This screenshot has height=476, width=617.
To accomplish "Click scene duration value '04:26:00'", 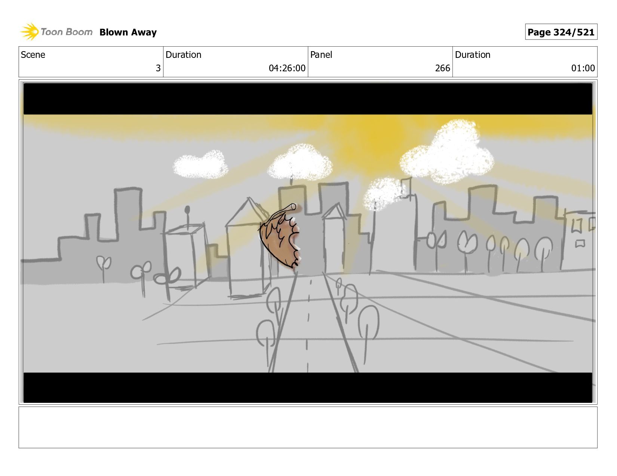I will [287, 68].
